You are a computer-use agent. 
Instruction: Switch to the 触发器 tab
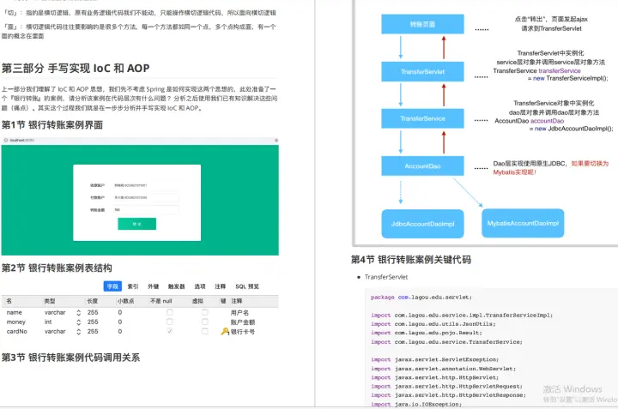pos(177,286)
